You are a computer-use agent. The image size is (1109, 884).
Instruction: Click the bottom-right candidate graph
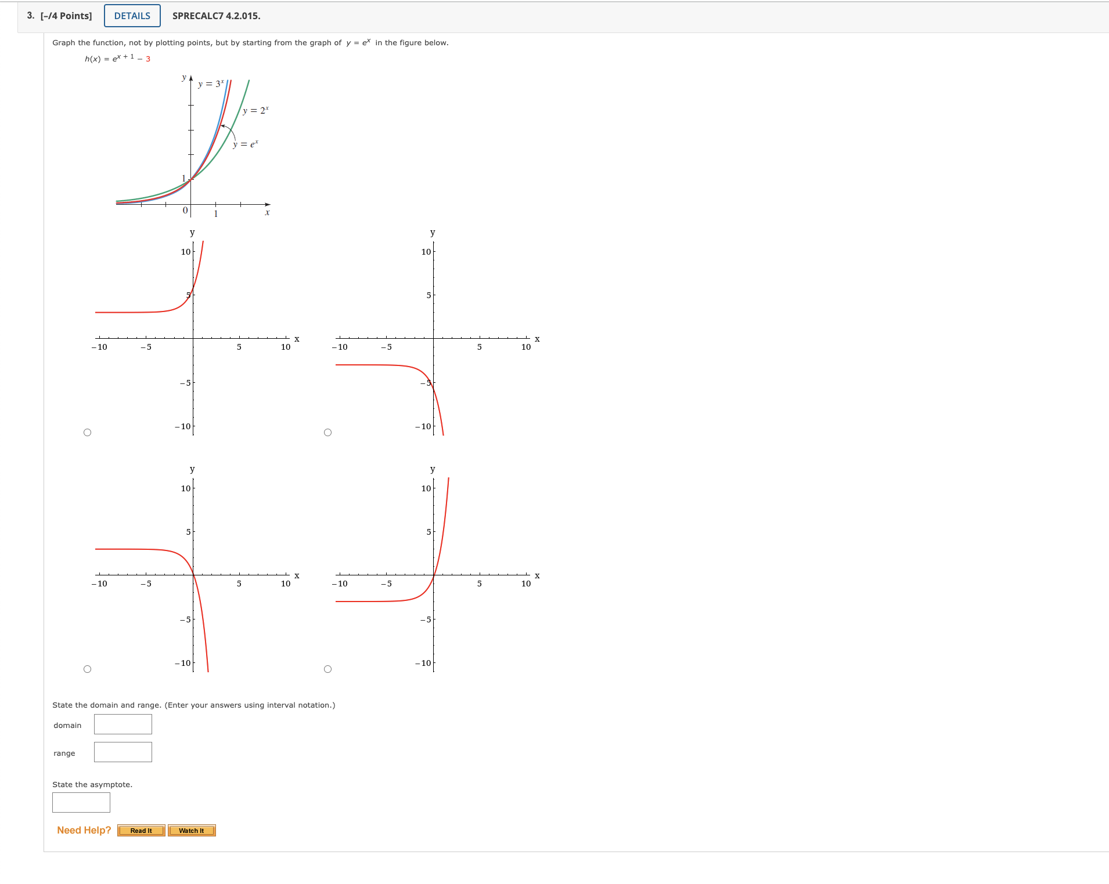433,574
